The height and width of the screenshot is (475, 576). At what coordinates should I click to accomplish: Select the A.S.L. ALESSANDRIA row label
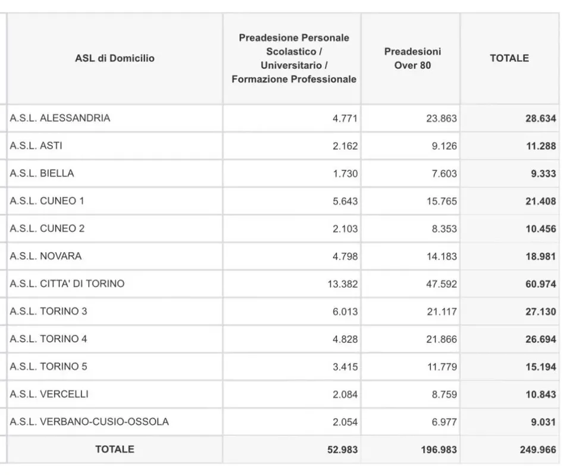click(x=60, y=118)
